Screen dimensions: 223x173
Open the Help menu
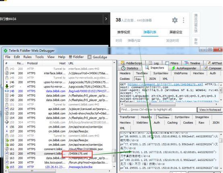(62, 57)
